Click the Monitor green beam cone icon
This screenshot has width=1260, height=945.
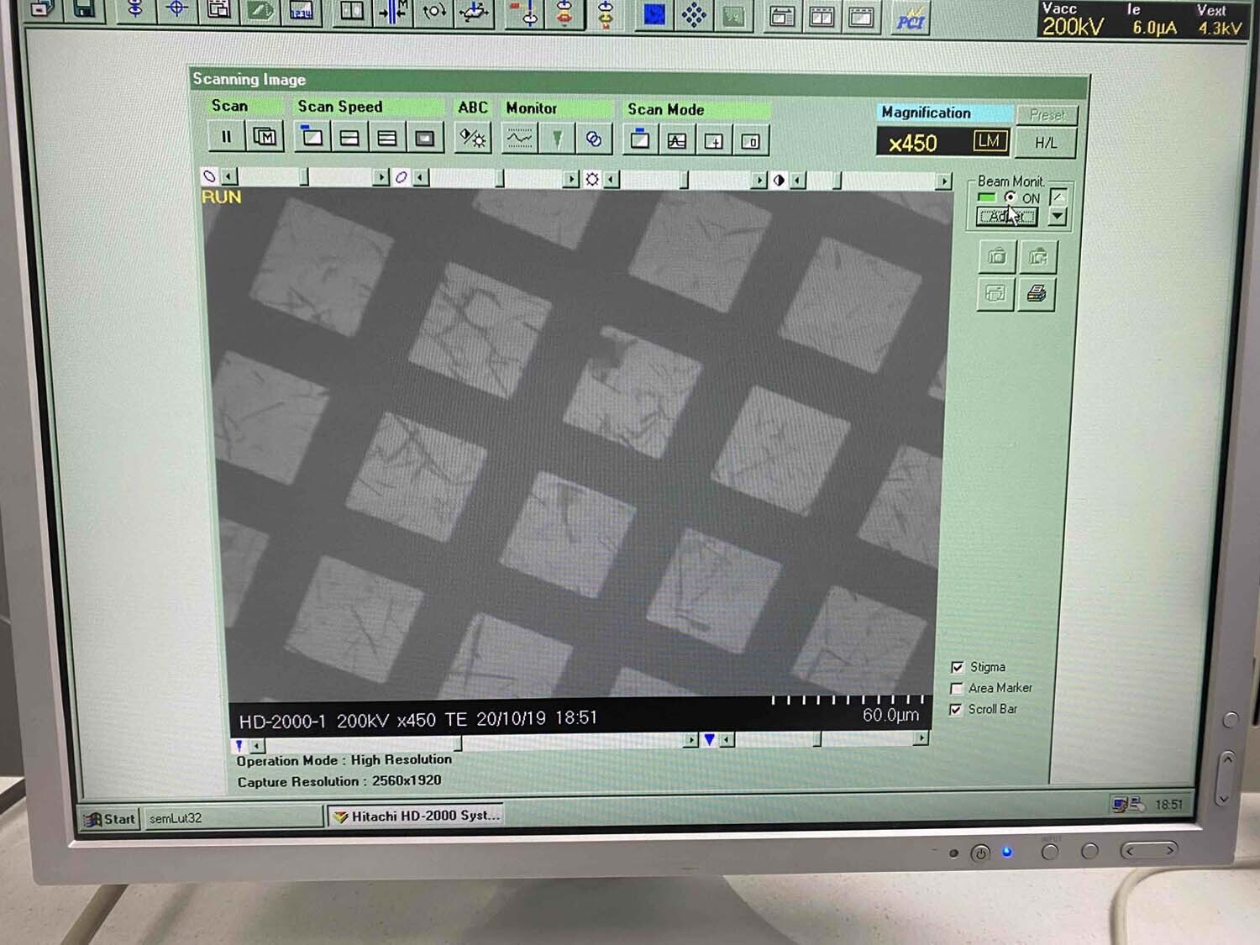tap(557, 139)
